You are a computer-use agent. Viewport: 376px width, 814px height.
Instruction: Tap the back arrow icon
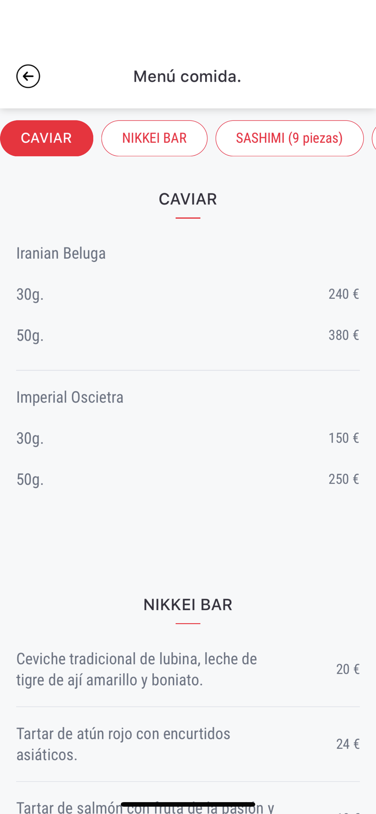(x=28, y=76)
